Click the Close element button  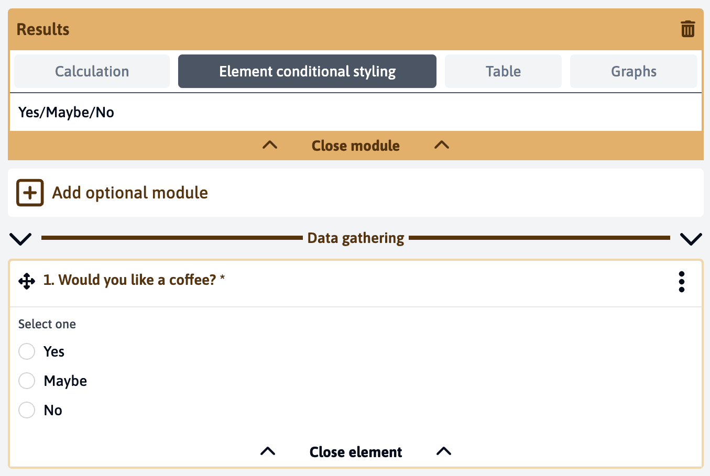click(355, 451)
